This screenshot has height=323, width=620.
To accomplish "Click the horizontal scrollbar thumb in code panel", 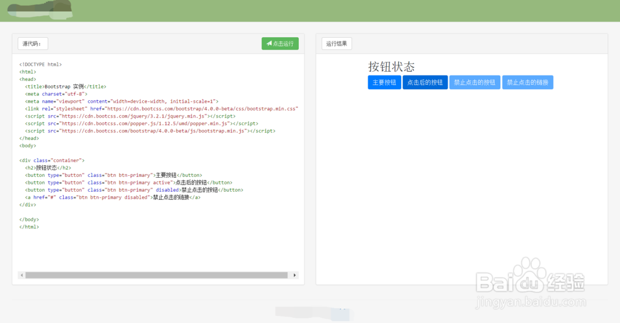I will click(x=157, y=275).
